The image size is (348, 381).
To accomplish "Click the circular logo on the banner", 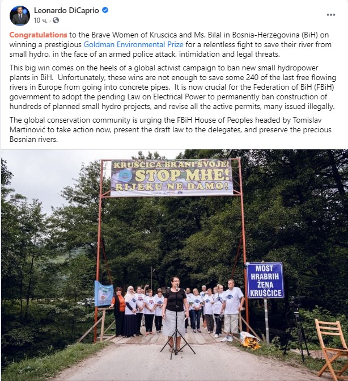I will coord(125,175).
